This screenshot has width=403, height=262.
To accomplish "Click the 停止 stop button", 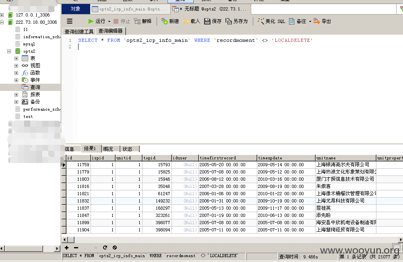I will point(122,21).
